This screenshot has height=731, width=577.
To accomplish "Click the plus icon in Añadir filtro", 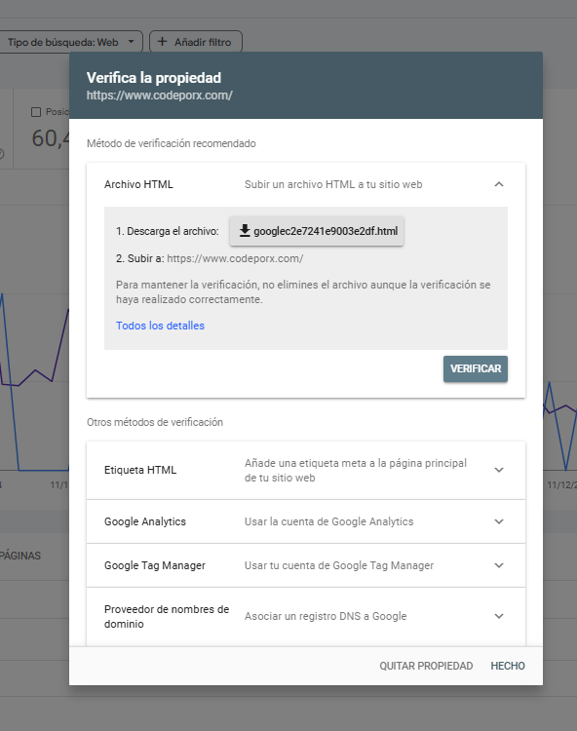I will pyautogui.click(x=162, y=42).
